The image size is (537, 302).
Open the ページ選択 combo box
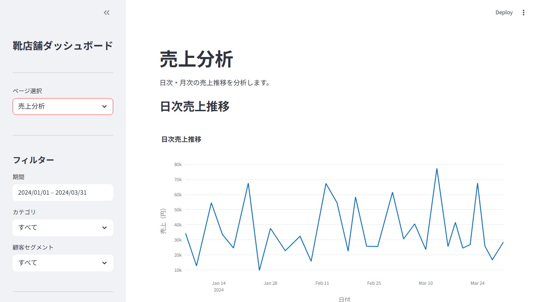click(63, 107)
